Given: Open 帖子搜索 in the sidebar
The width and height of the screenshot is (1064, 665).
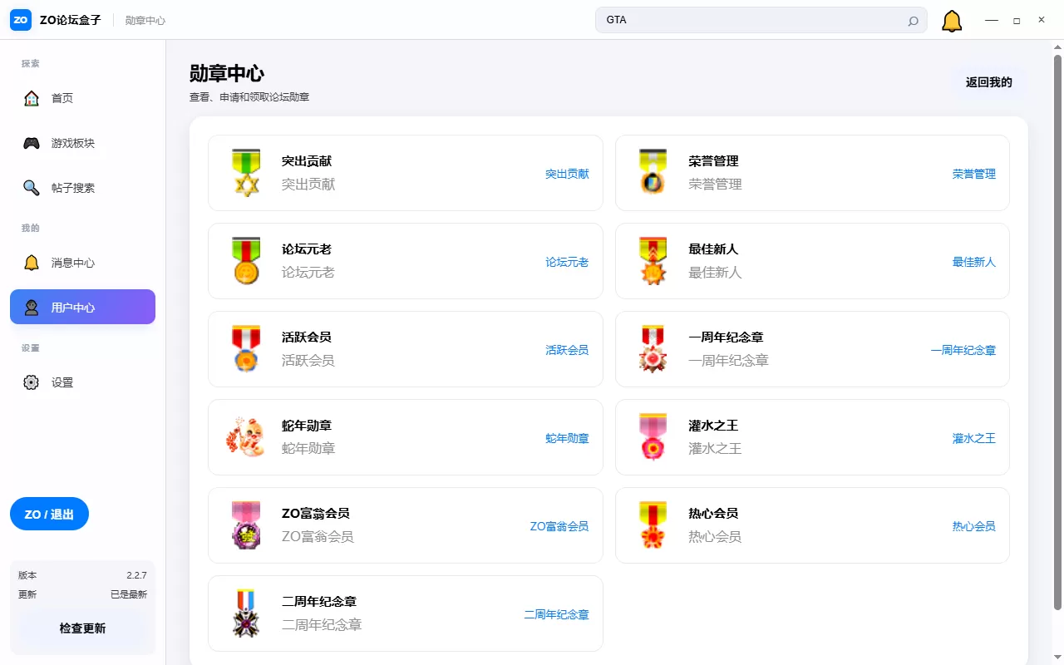Looking at the screenshot, I should click(x=82, y=188).
